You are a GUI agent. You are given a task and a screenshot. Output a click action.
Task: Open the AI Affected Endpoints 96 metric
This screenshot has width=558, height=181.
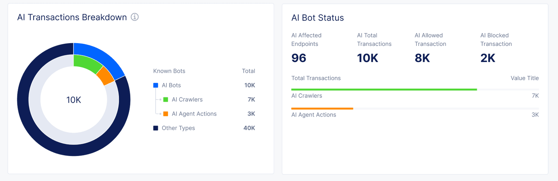[299, 58]
